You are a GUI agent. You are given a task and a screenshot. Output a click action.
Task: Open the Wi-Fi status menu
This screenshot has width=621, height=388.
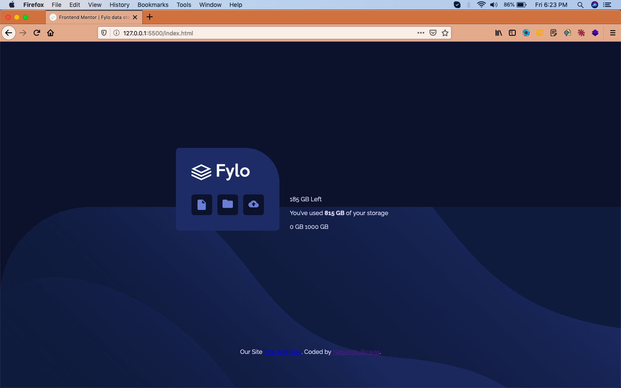pos(481,5)
